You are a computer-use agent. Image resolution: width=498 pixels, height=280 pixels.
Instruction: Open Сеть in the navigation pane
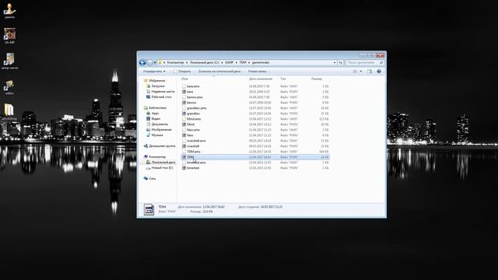pos(153,178)
